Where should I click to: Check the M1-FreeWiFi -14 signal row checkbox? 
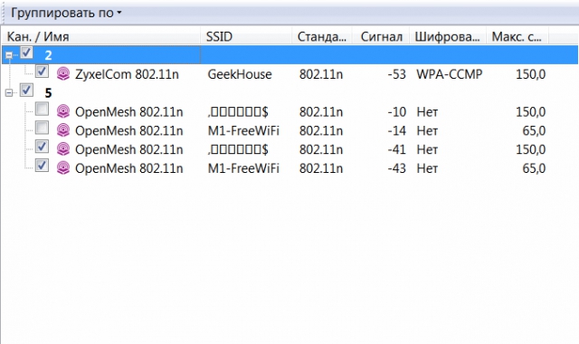point(42,128)
